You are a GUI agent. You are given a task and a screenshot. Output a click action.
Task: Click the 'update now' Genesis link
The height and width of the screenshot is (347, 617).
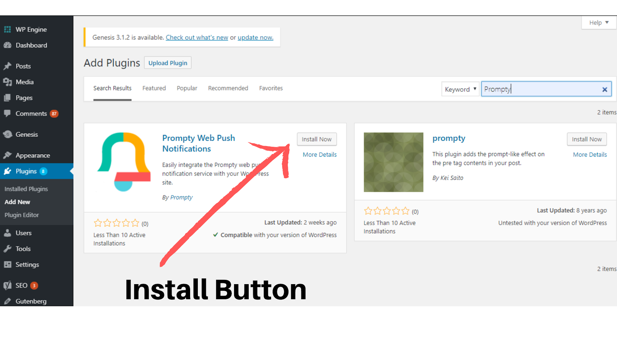[x=255, y=37]
